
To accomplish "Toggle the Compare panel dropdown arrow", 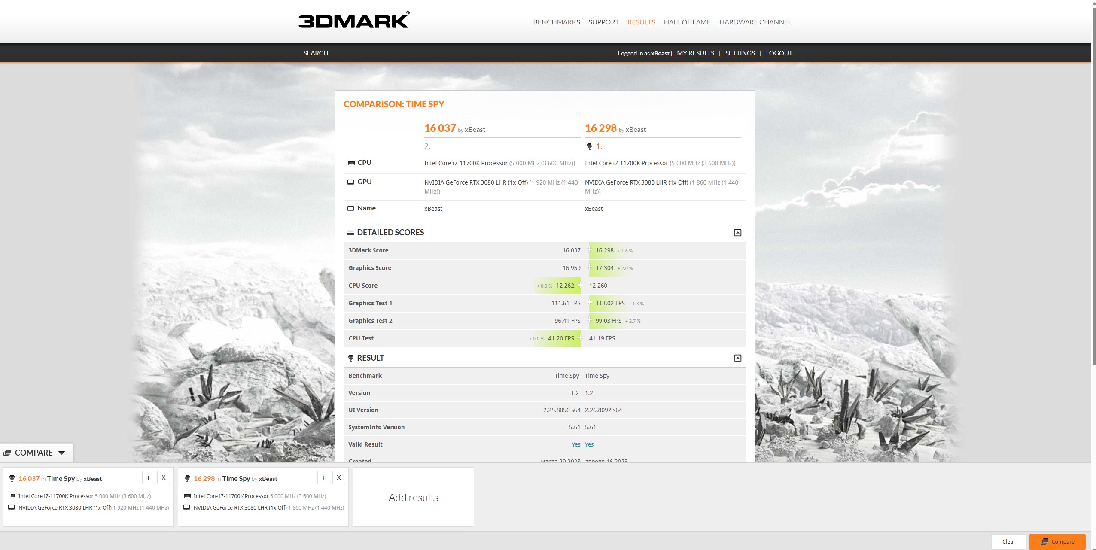I will coord(61,453).
